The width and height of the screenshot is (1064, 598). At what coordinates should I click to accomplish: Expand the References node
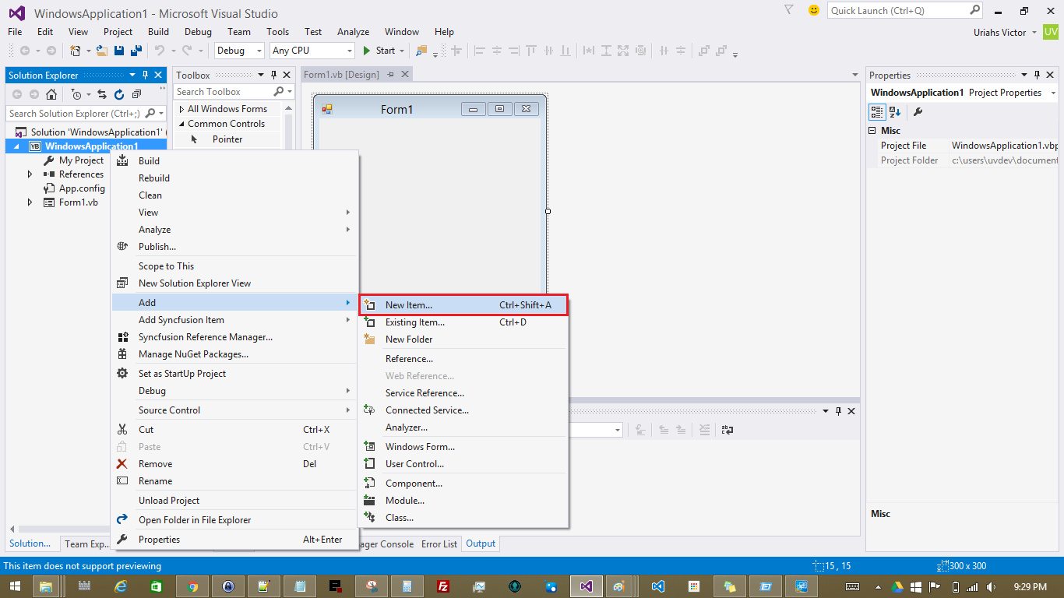point(30,174)
